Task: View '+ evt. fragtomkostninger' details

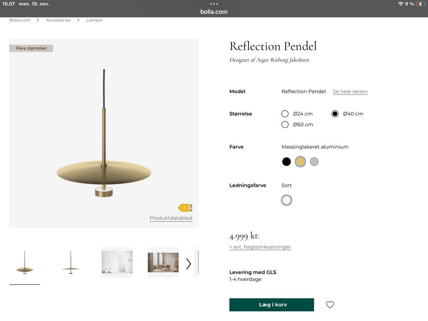Action: tap(260, 247)
